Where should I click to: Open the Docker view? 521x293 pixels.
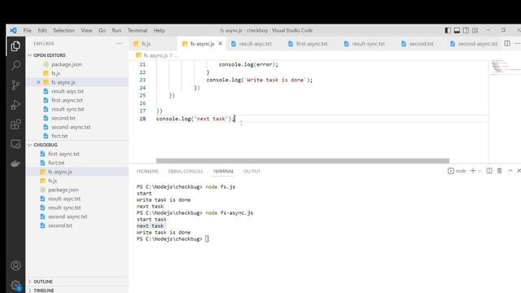click(15, 164)
